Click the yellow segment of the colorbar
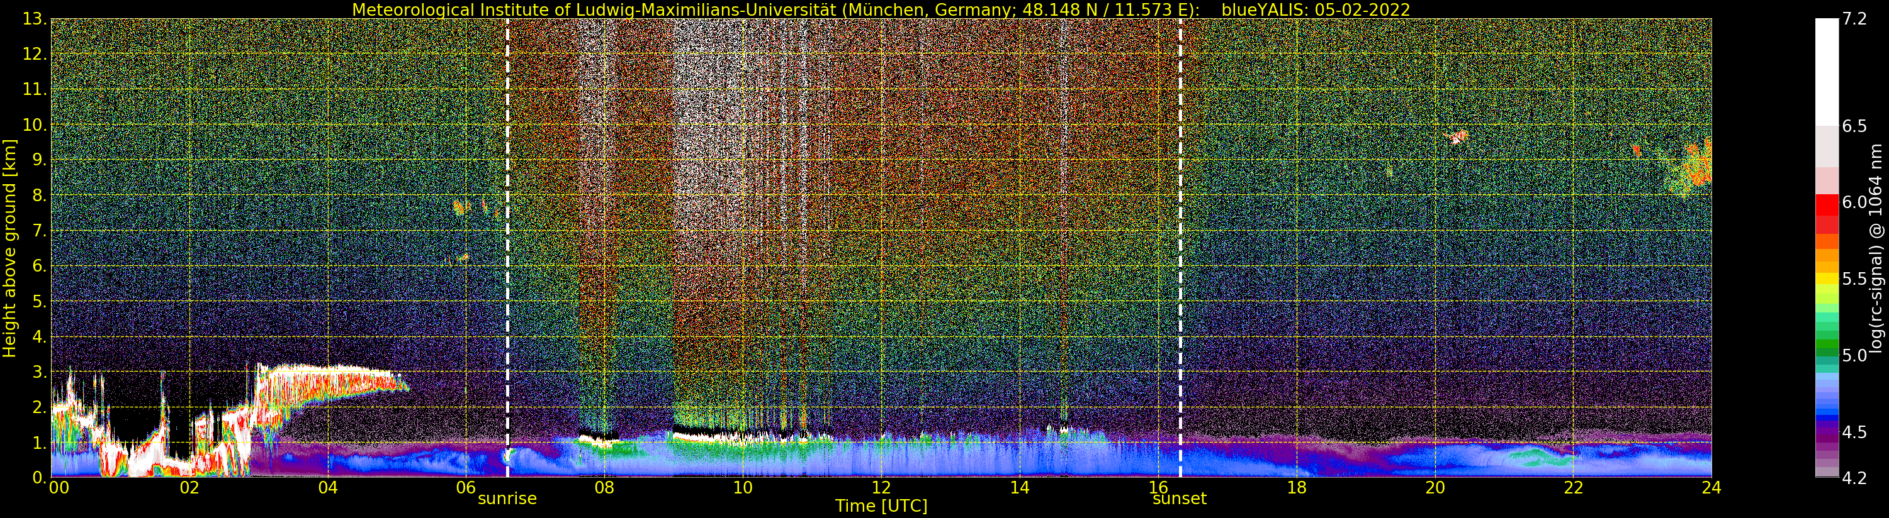This screenshot has width=1889, height=518. click(1827, 278)
